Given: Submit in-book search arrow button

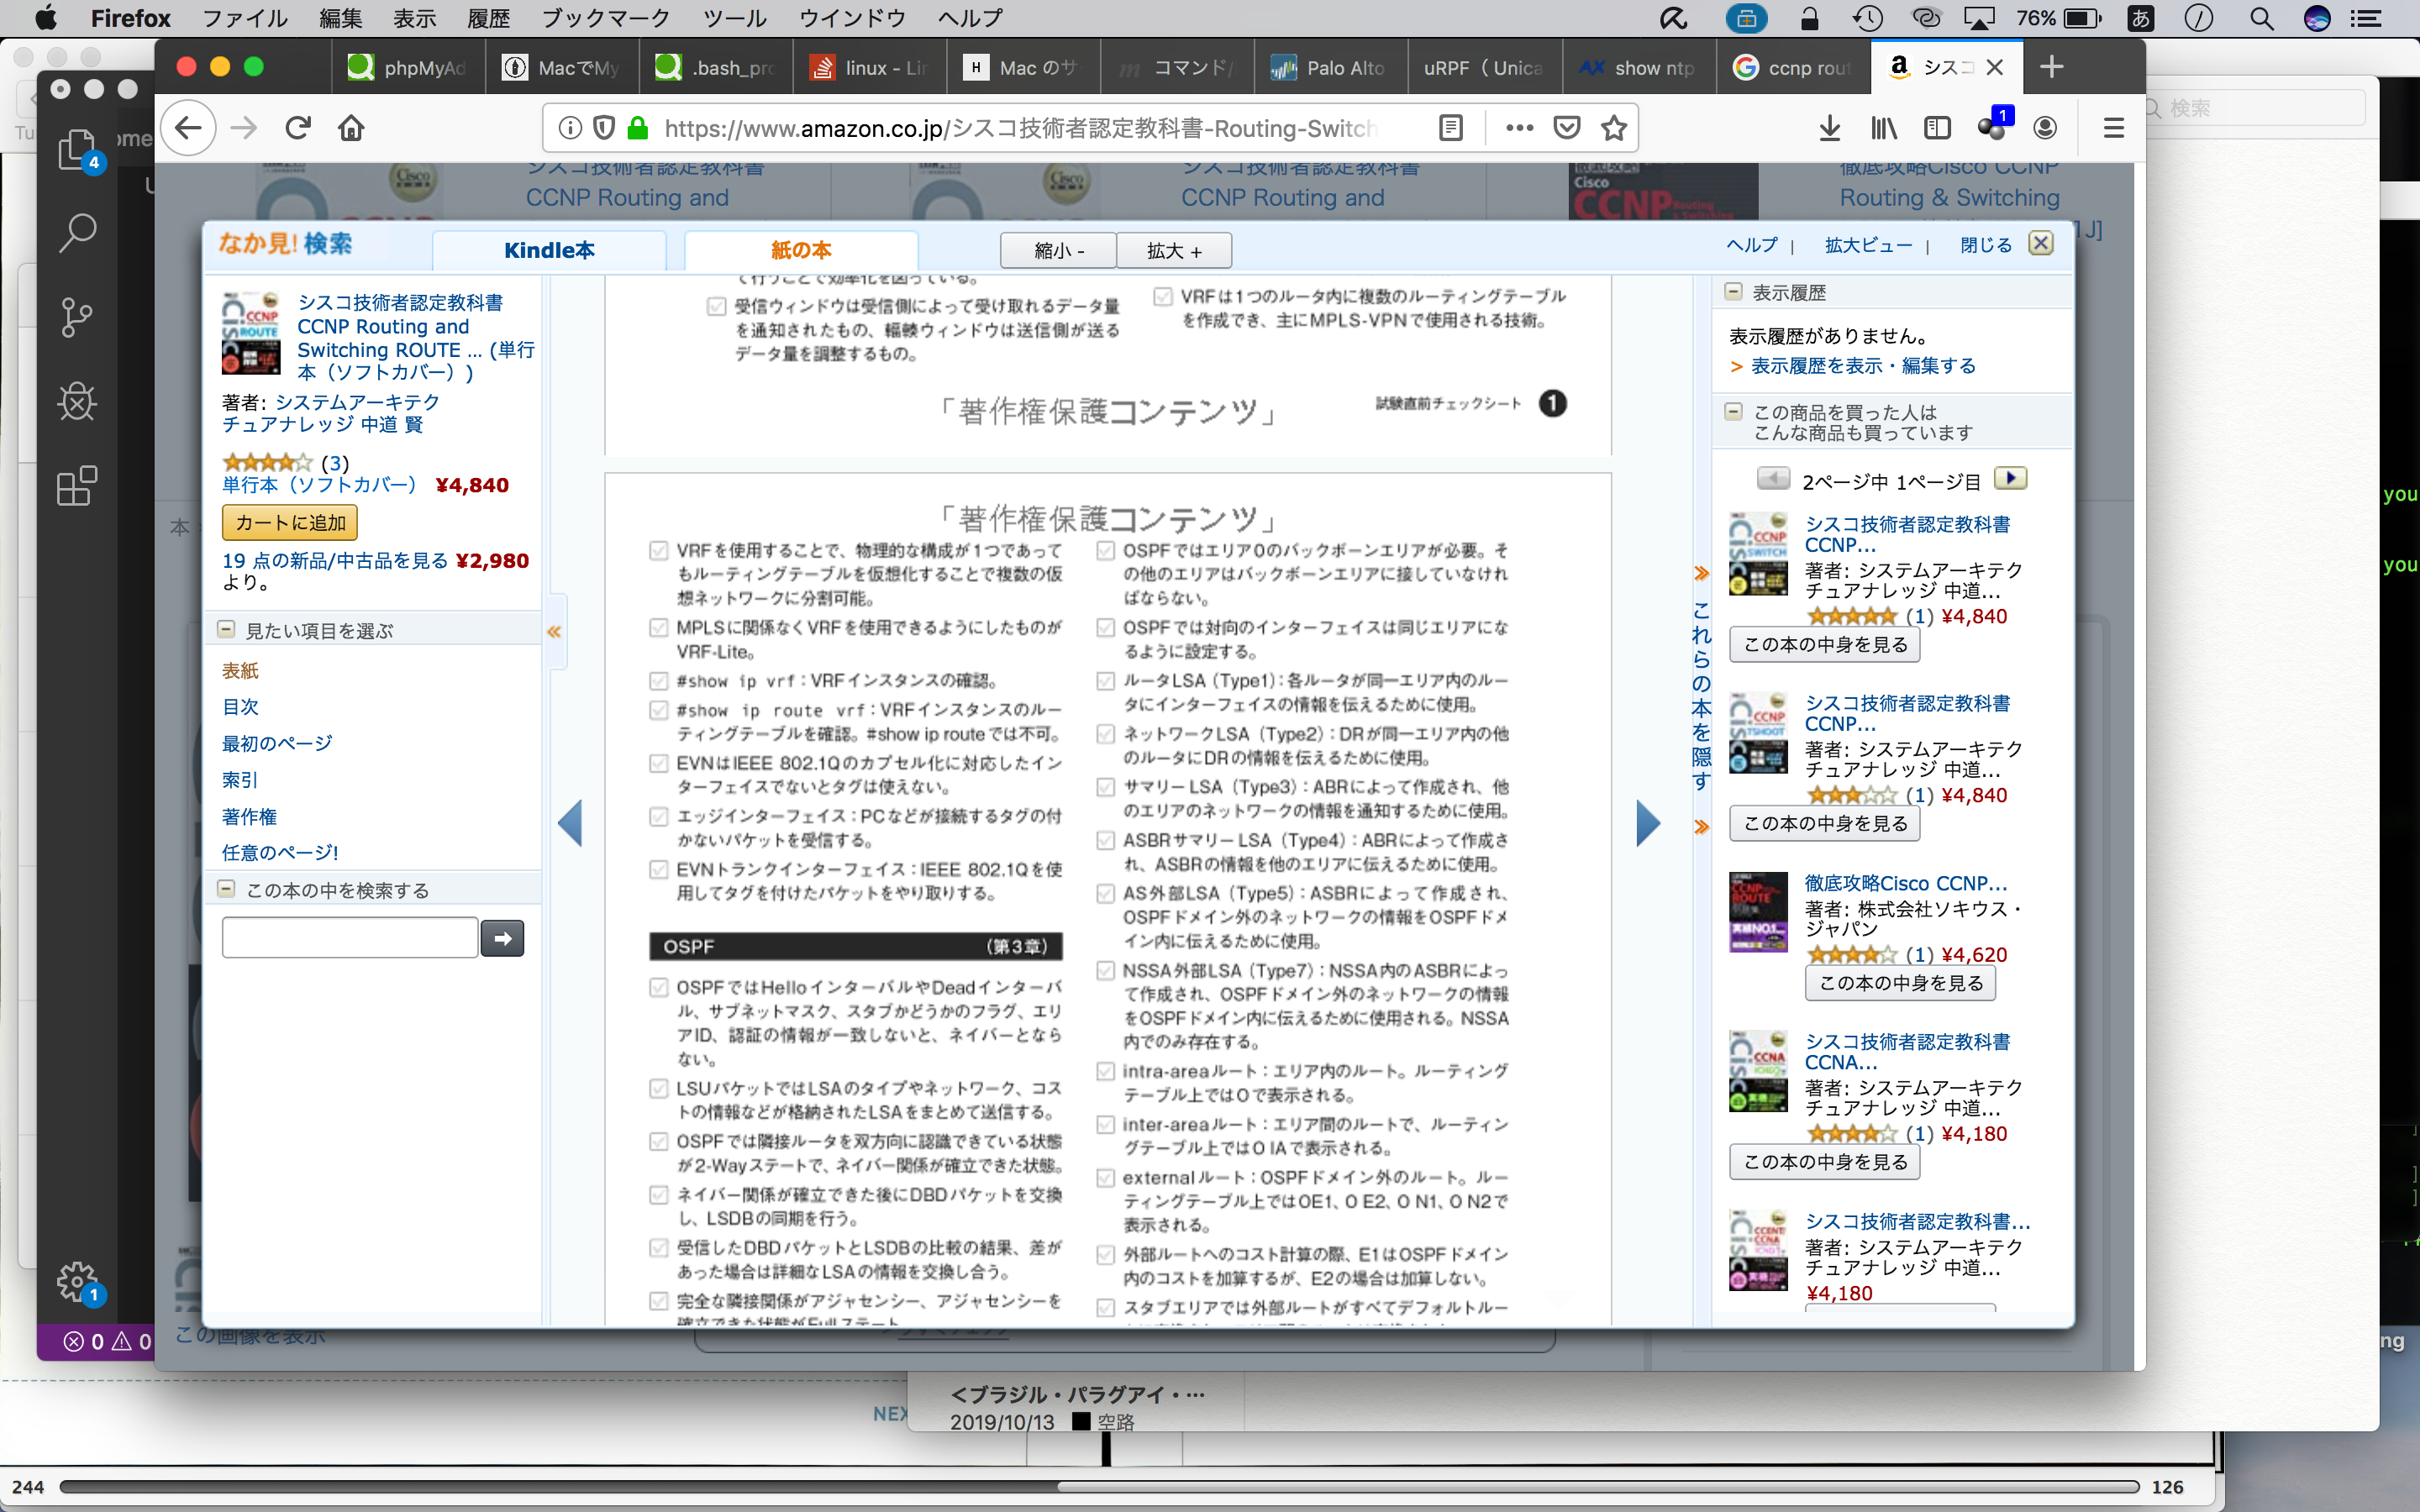Looking at the screenshot, I should [x=502, y=938].
